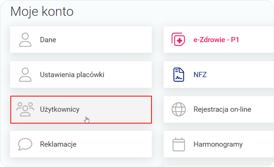Click the speech bubble Reklamacje icon
Viewport: 274px width, 167px height.
(25, 144)
